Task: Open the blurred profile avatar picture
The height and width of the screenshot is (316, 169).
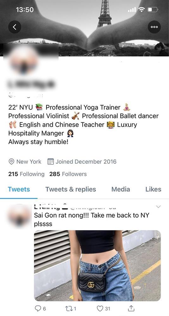Action: tap(24, 60)
